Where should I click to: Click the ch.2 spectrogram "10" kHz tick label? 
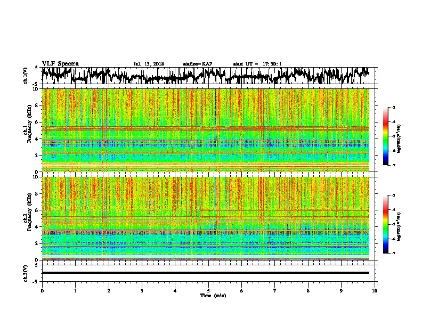point(36,177)
